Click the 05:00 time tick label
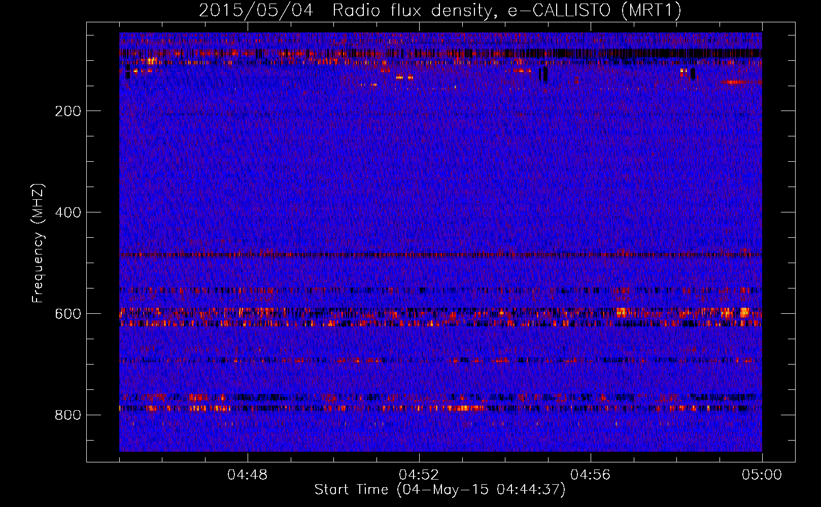 [x=762, y=475]
